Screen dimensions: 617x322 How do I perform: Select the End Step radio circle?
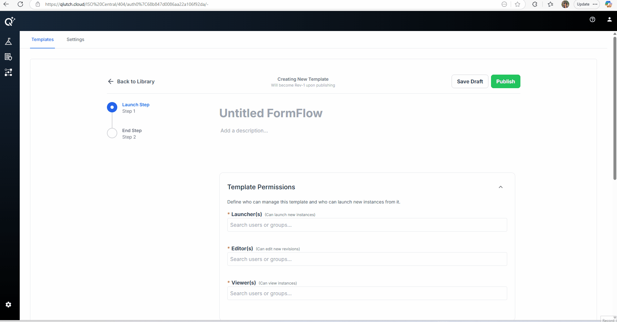[x=111, y=133]
